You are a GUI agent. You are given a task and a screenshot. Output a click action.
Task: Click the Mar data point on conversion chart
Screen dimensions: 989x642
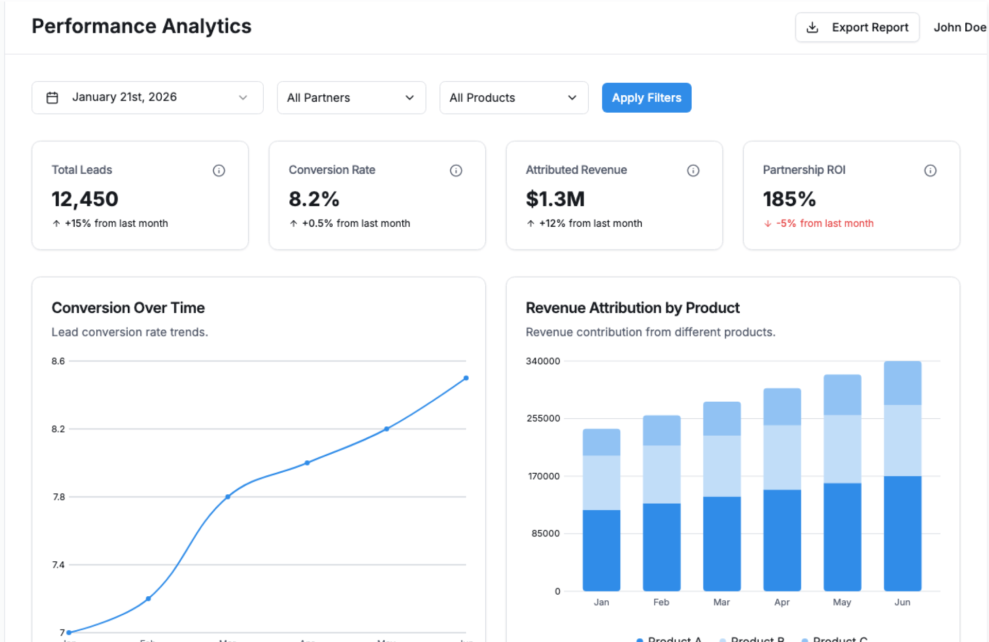point(228,497)
